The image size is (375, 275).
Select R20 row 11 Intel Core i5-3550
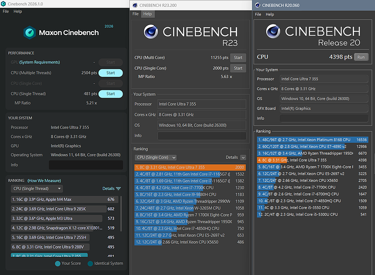pyautogui.click(x=312, y=208)
